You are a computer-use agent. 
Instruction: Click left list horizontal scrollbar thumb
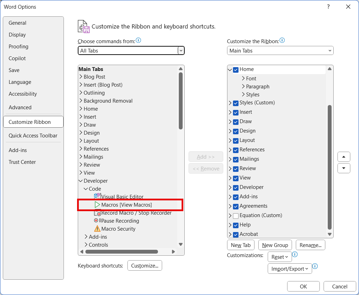coord(122,252)
